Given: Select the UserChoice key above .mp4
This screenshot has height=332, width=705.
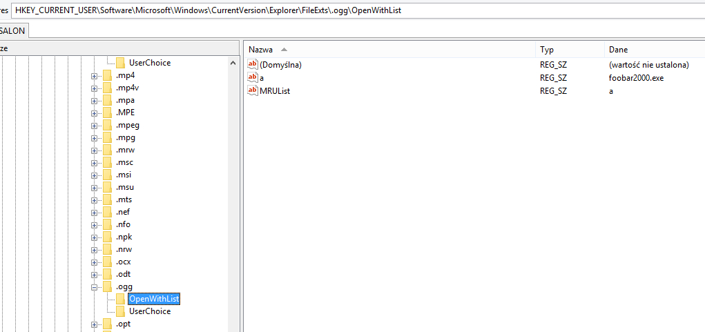Looking at the screenshot, I should tap(150, 63).
